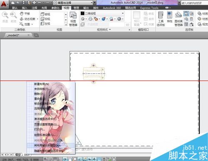Click the Open file icon in quick access toolbar

click(x=18, y=2)
